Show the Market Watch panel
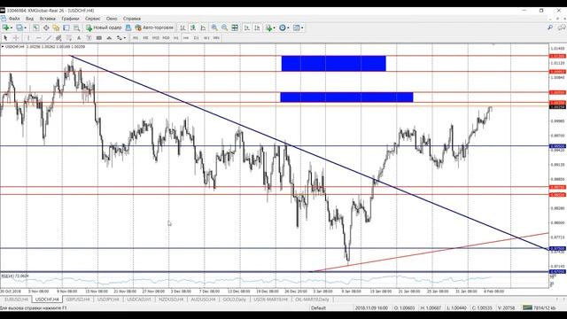 pos(35,27)
